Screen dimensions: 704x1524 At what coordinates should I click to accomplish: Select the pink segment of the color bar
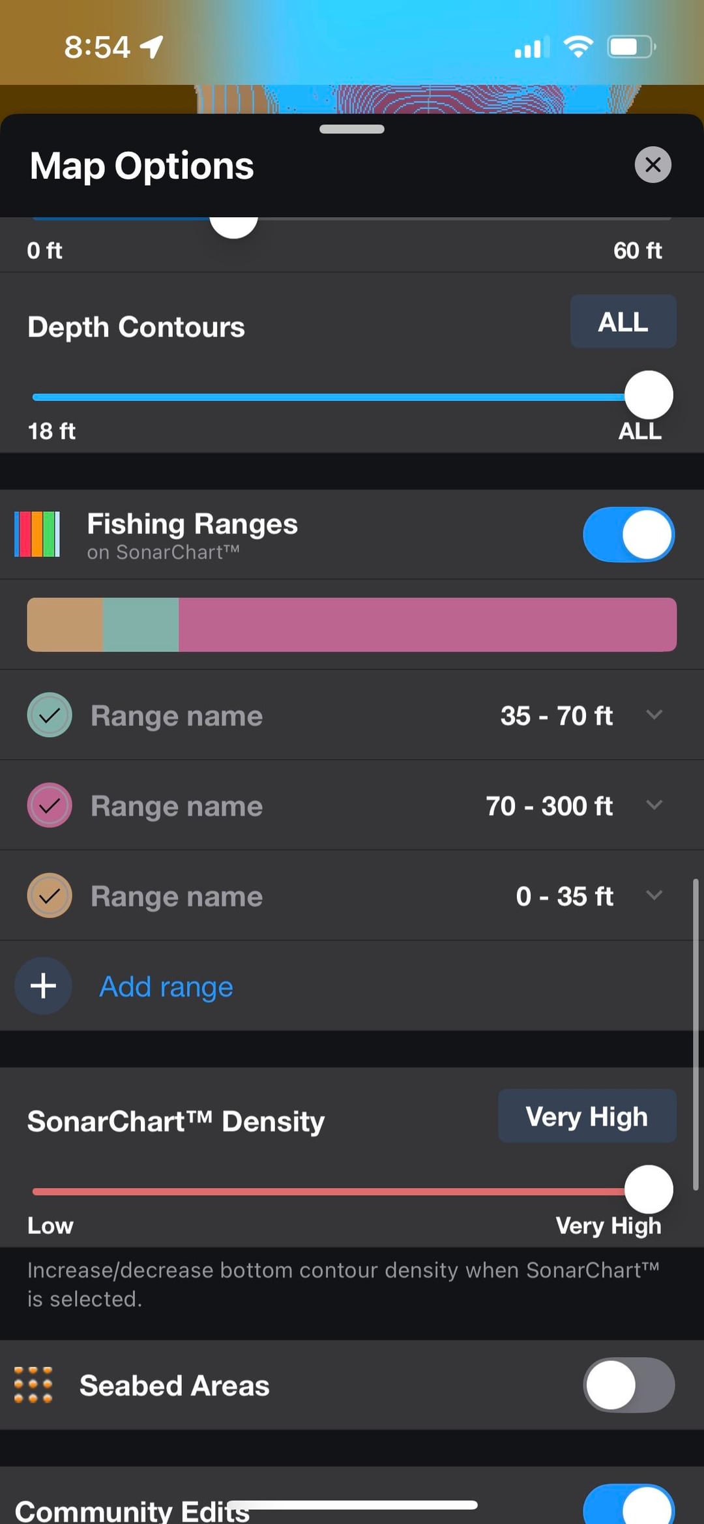tap(427, 625)
